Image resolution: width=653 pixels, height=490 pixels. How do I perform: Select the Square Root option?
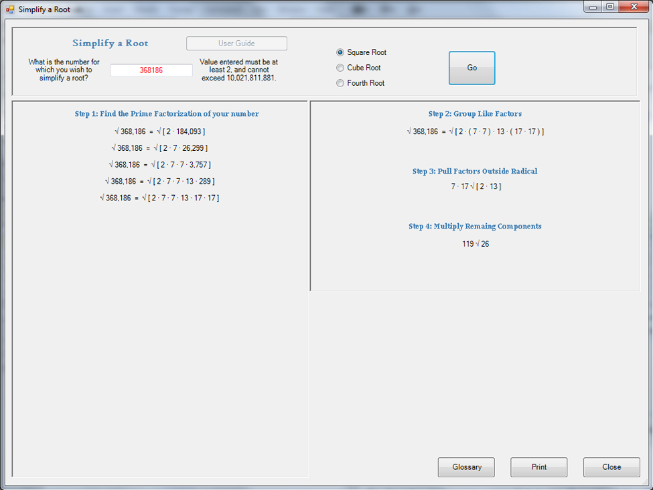coord(341,52)
